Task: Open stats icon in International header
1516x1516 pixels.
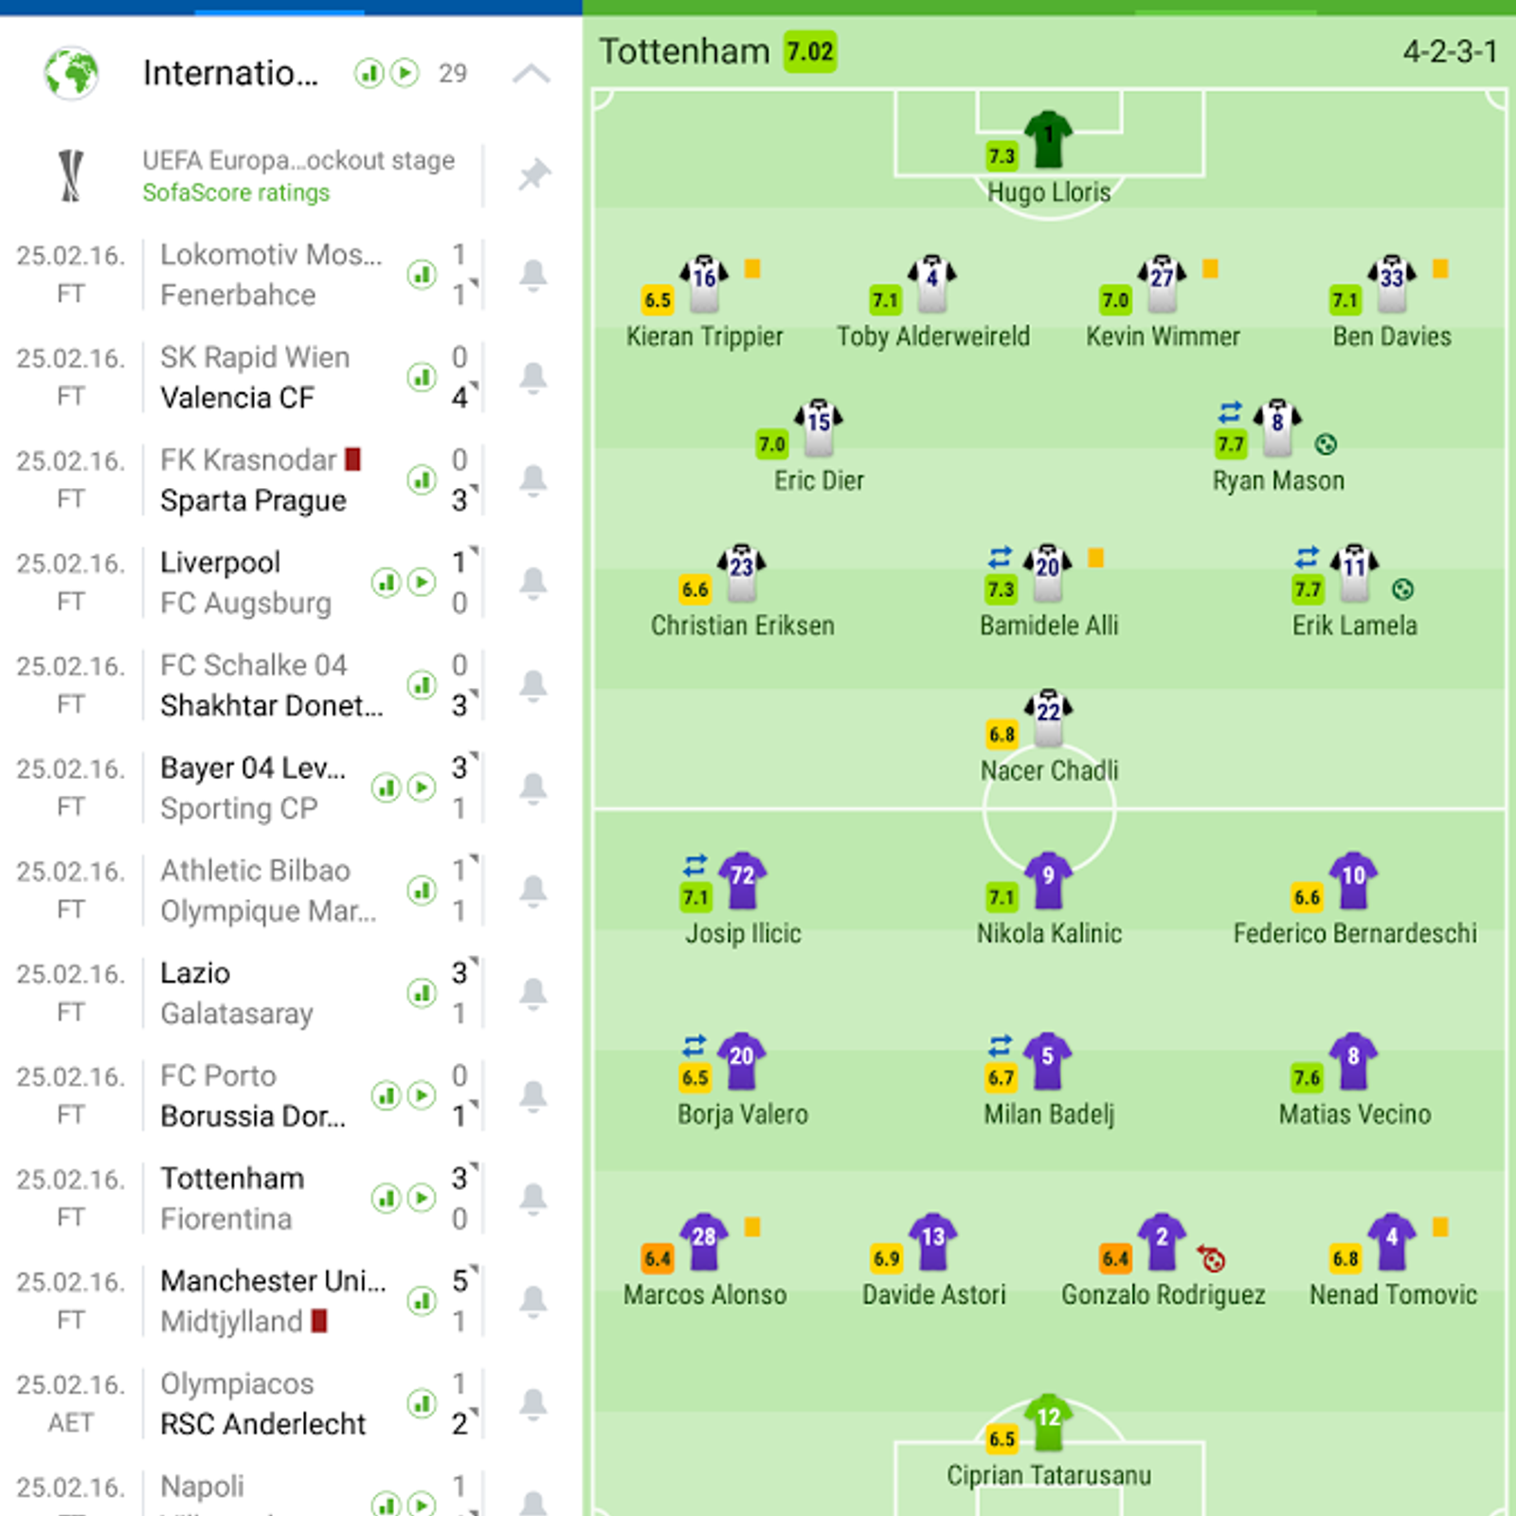Action: click(369, 73)
